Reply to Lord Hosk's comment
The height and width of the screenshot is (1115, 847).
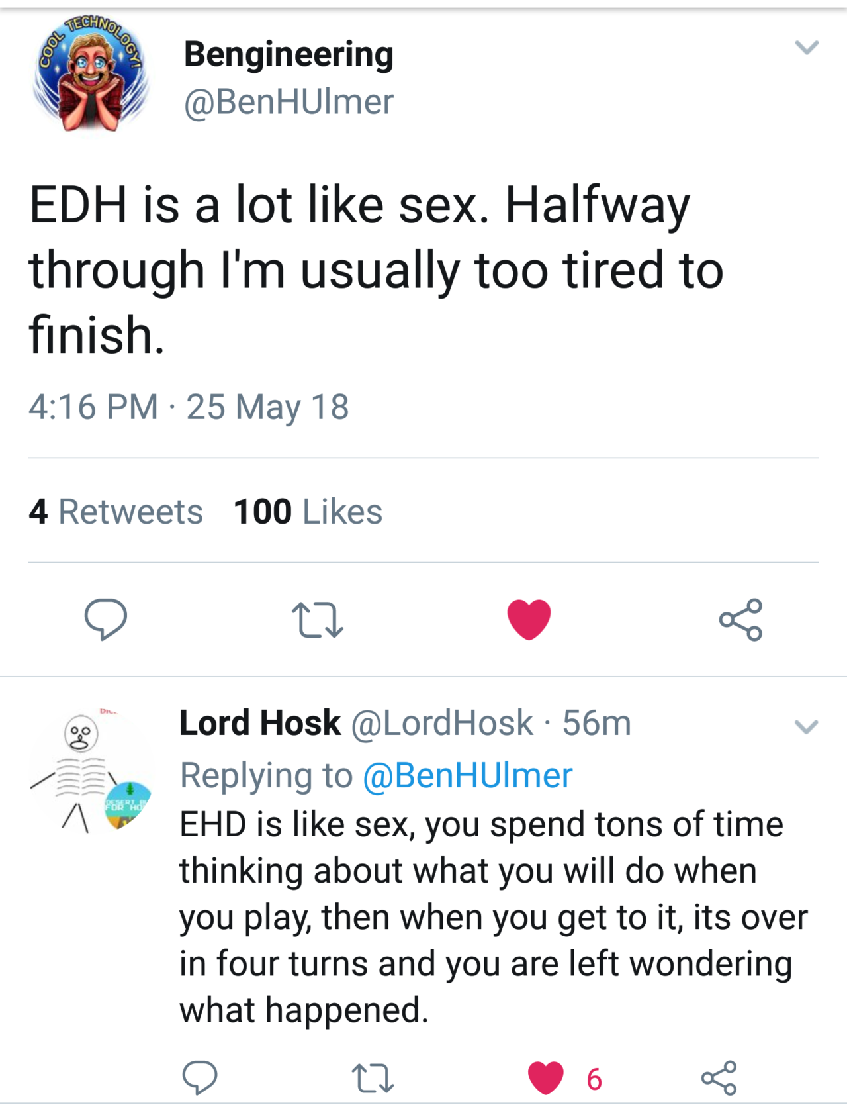tap(199, 1077)
